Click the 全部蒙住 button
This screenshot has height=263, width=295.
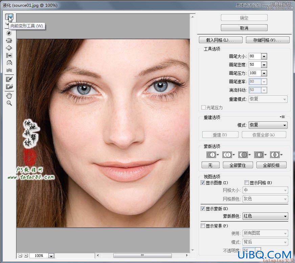[x=238, y=165]
